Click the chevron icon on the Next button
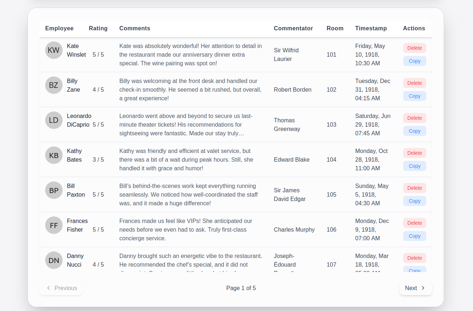 (423, 288)
